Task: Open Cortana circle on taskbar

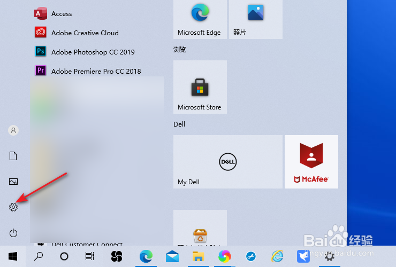Action: click(64, 256)
